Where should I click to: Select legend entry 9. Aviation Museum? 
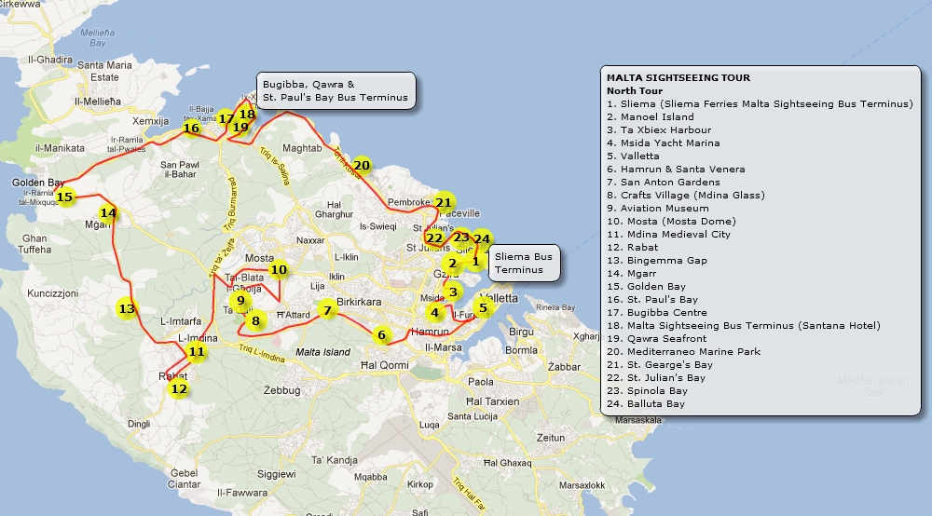click(x=658, y=209)
